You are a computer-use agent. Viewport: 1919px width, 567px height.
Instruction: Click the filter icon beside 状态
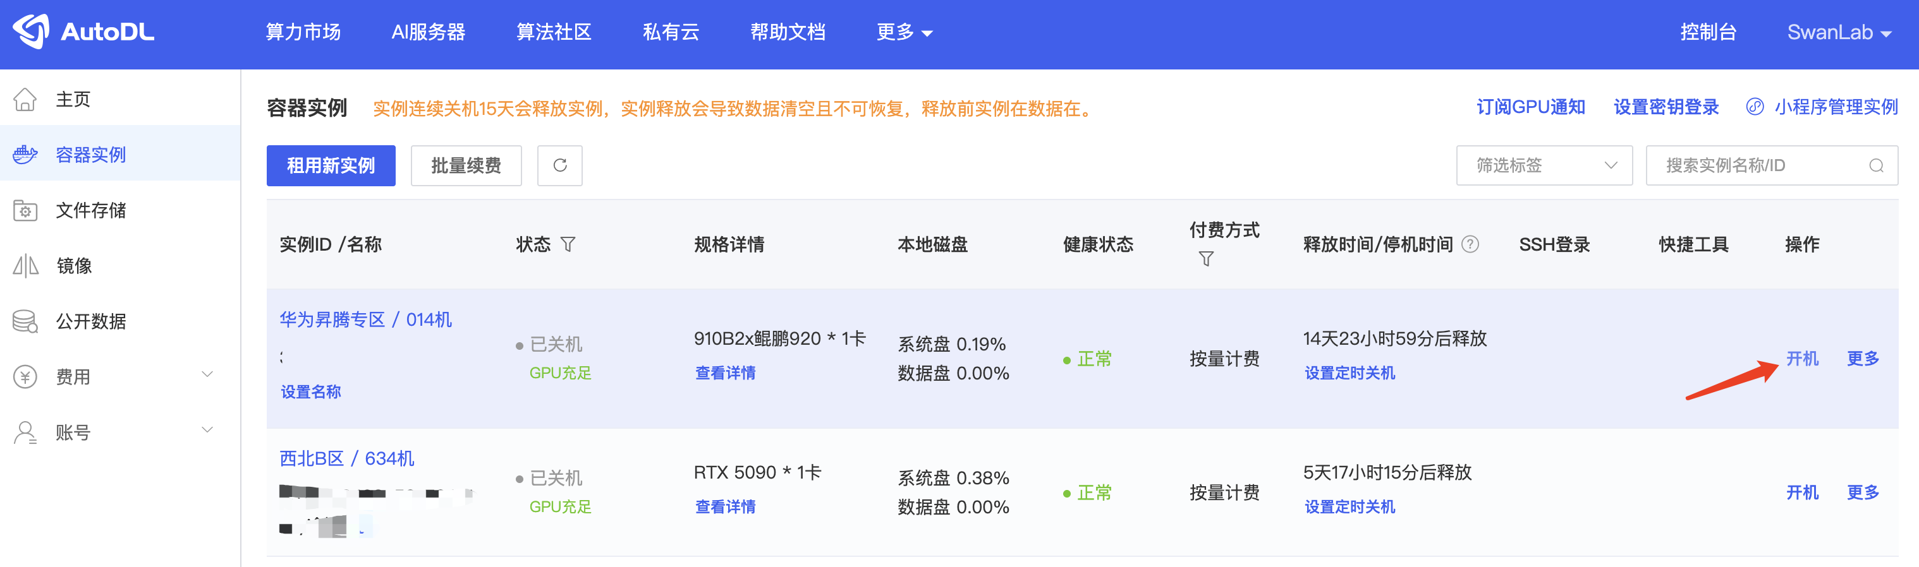point(568,245)
